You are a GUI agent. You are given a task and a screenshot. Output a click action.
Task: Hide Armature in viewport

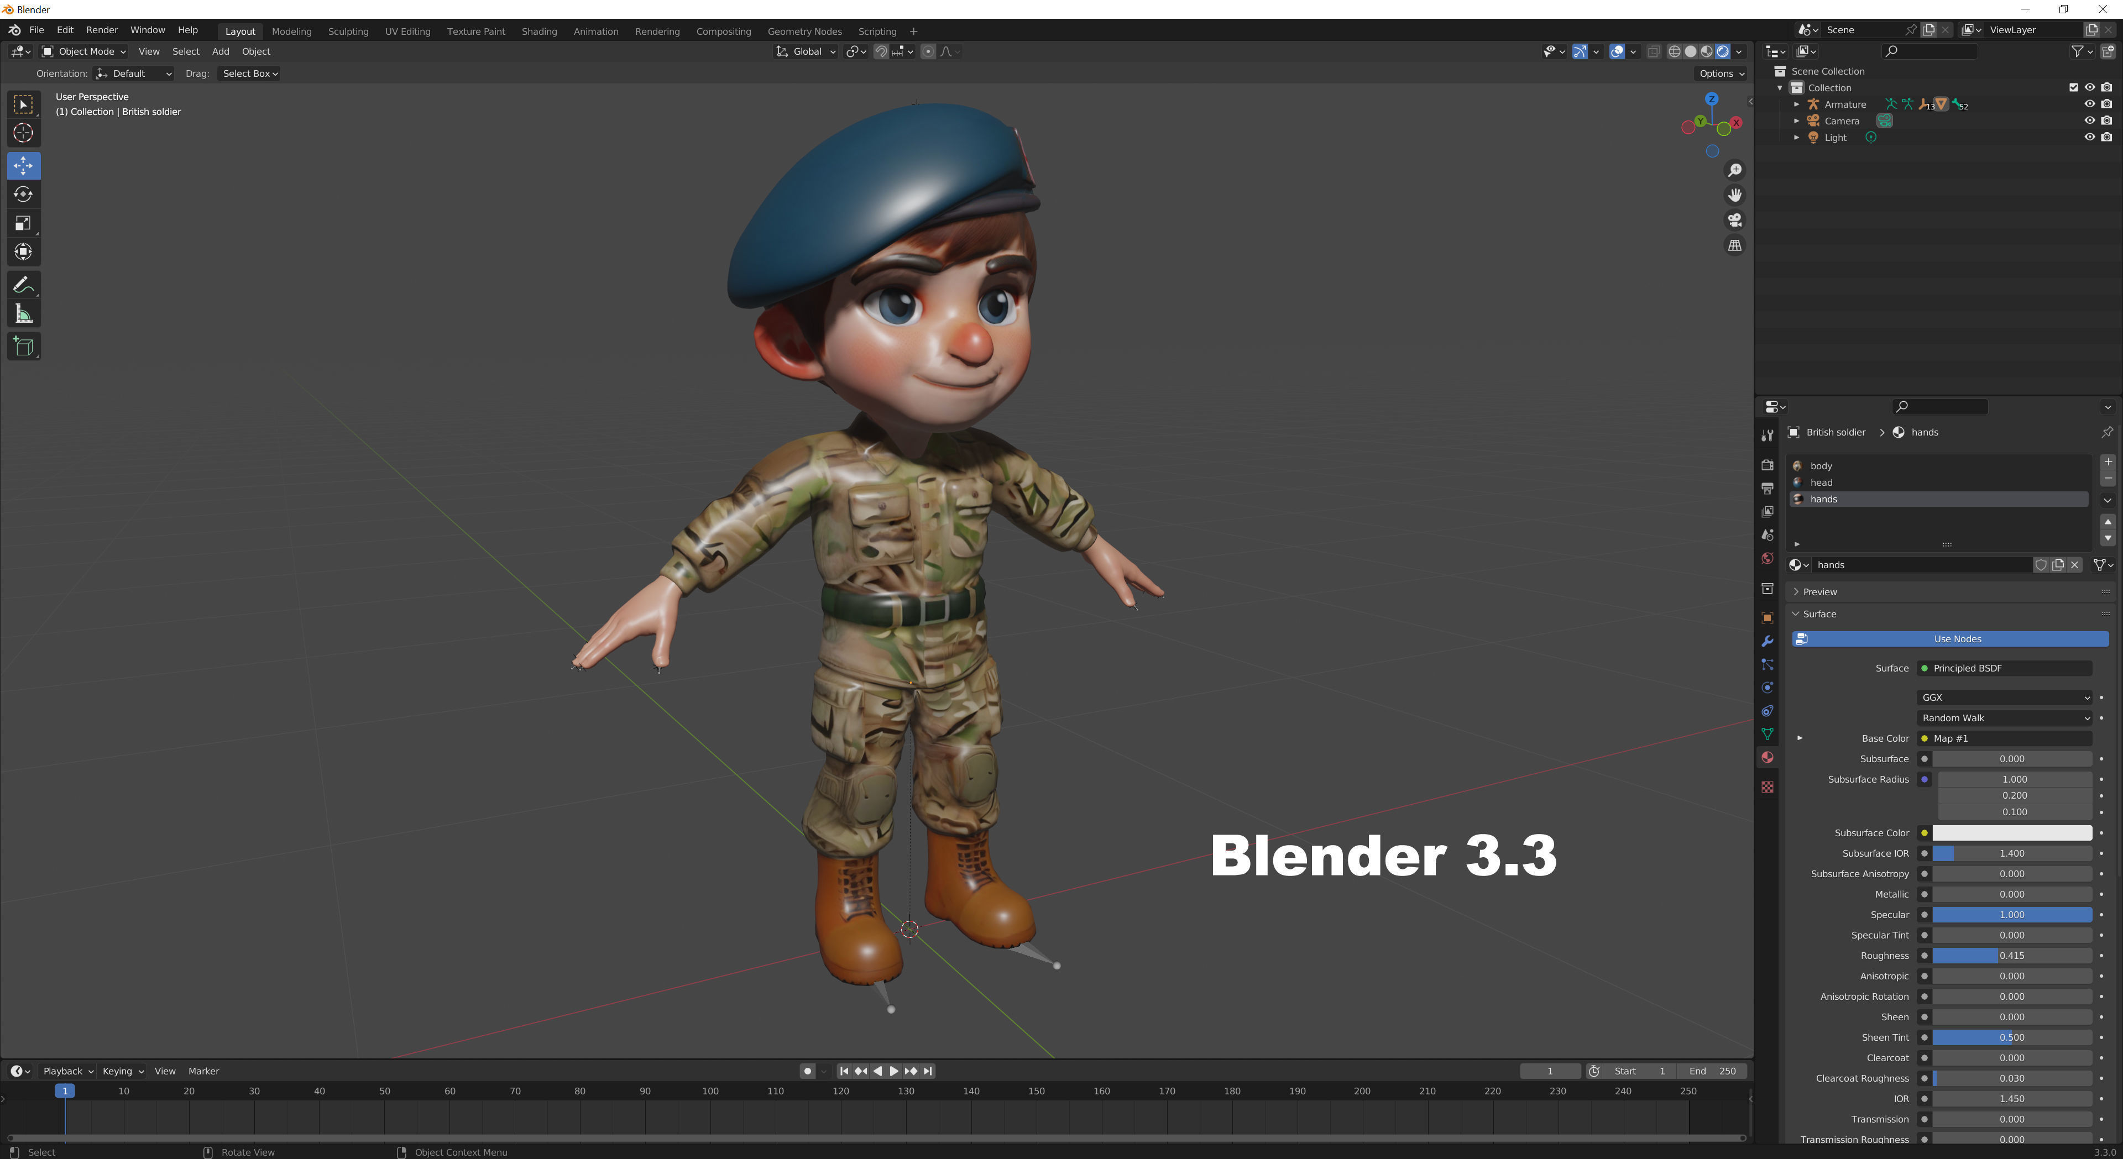pyautogui.click(x=2089, y=104)
